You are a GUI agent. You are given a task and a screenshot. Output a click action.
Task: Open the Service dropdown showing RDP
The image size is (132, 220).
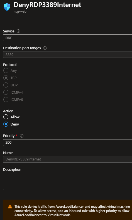tap(68, 38)
